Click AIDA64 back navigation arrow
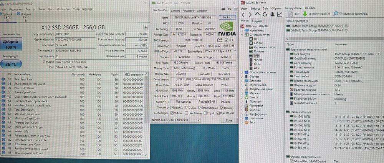Viewport: 384px width, 163px height. [x=243, y=15]
